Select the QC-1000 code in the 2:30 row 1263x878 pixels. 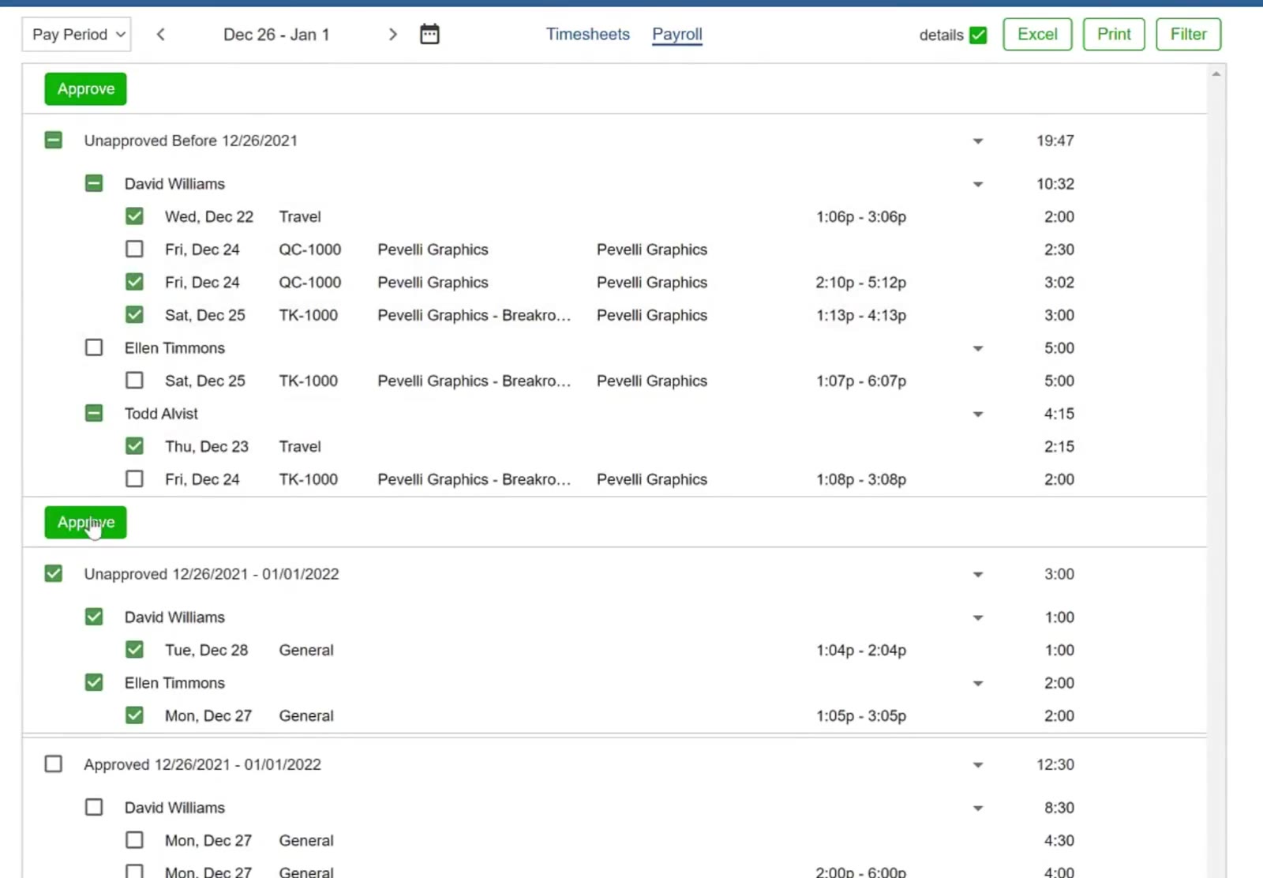click(310, 250)
